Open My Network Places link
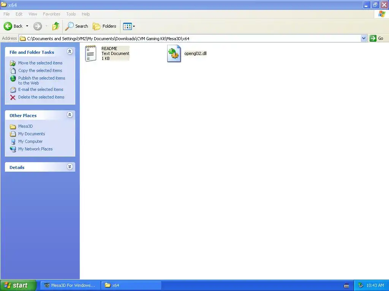This screenshot has width=389, height=291. (x=35, y=149)
